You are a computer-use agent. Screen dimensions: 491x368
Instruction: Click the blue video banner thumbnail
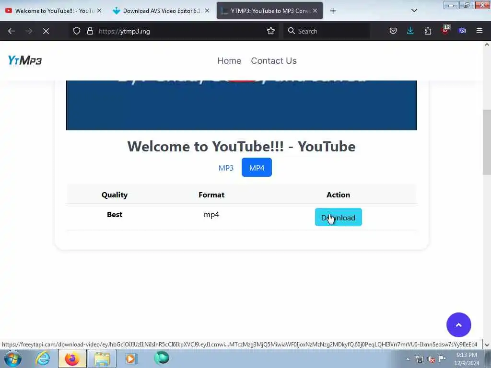click(242, 105)
